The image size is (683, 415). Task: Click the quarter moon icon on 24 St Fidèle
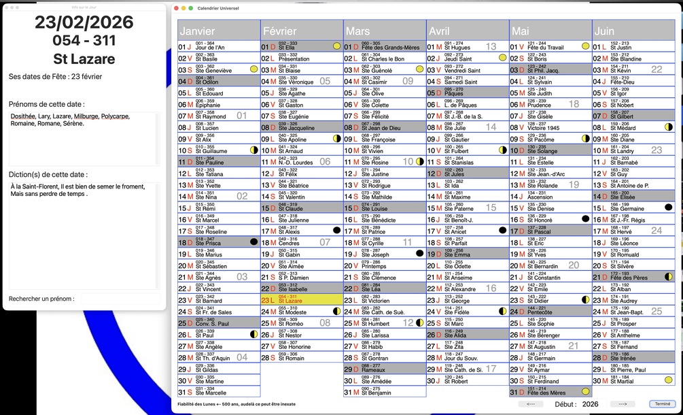coord(503,311)
